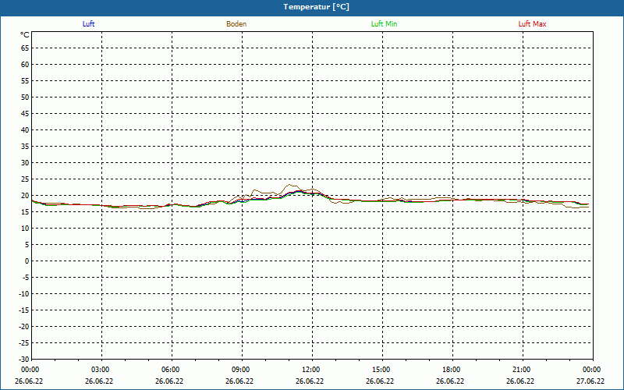
Task: Click the 18:00 time axis label
Action: click(x=452, y=370)
